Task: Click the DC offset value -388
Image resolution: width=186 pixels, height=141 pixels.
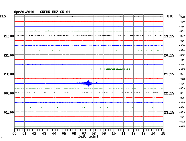Action: (182, 45)
